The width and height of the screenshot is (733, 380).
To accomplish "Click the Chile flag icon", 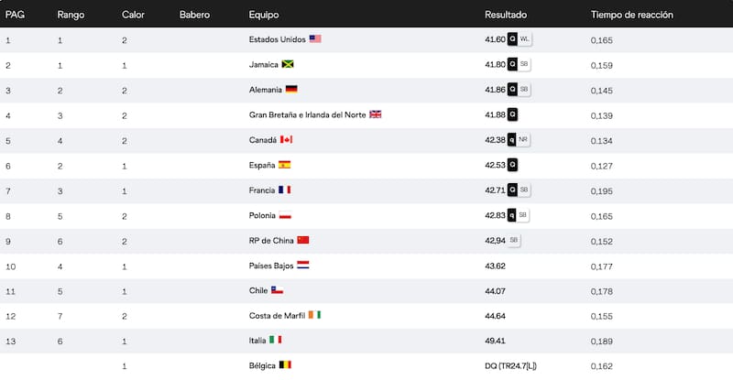I will point(278,289).
